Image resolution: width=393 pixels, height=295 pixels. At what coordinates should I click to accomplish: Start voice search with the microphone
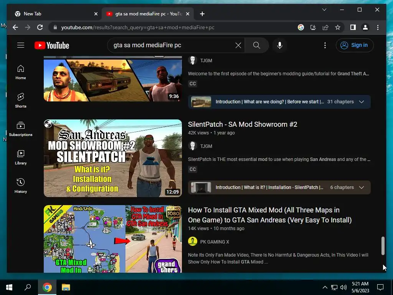(280, 45)
